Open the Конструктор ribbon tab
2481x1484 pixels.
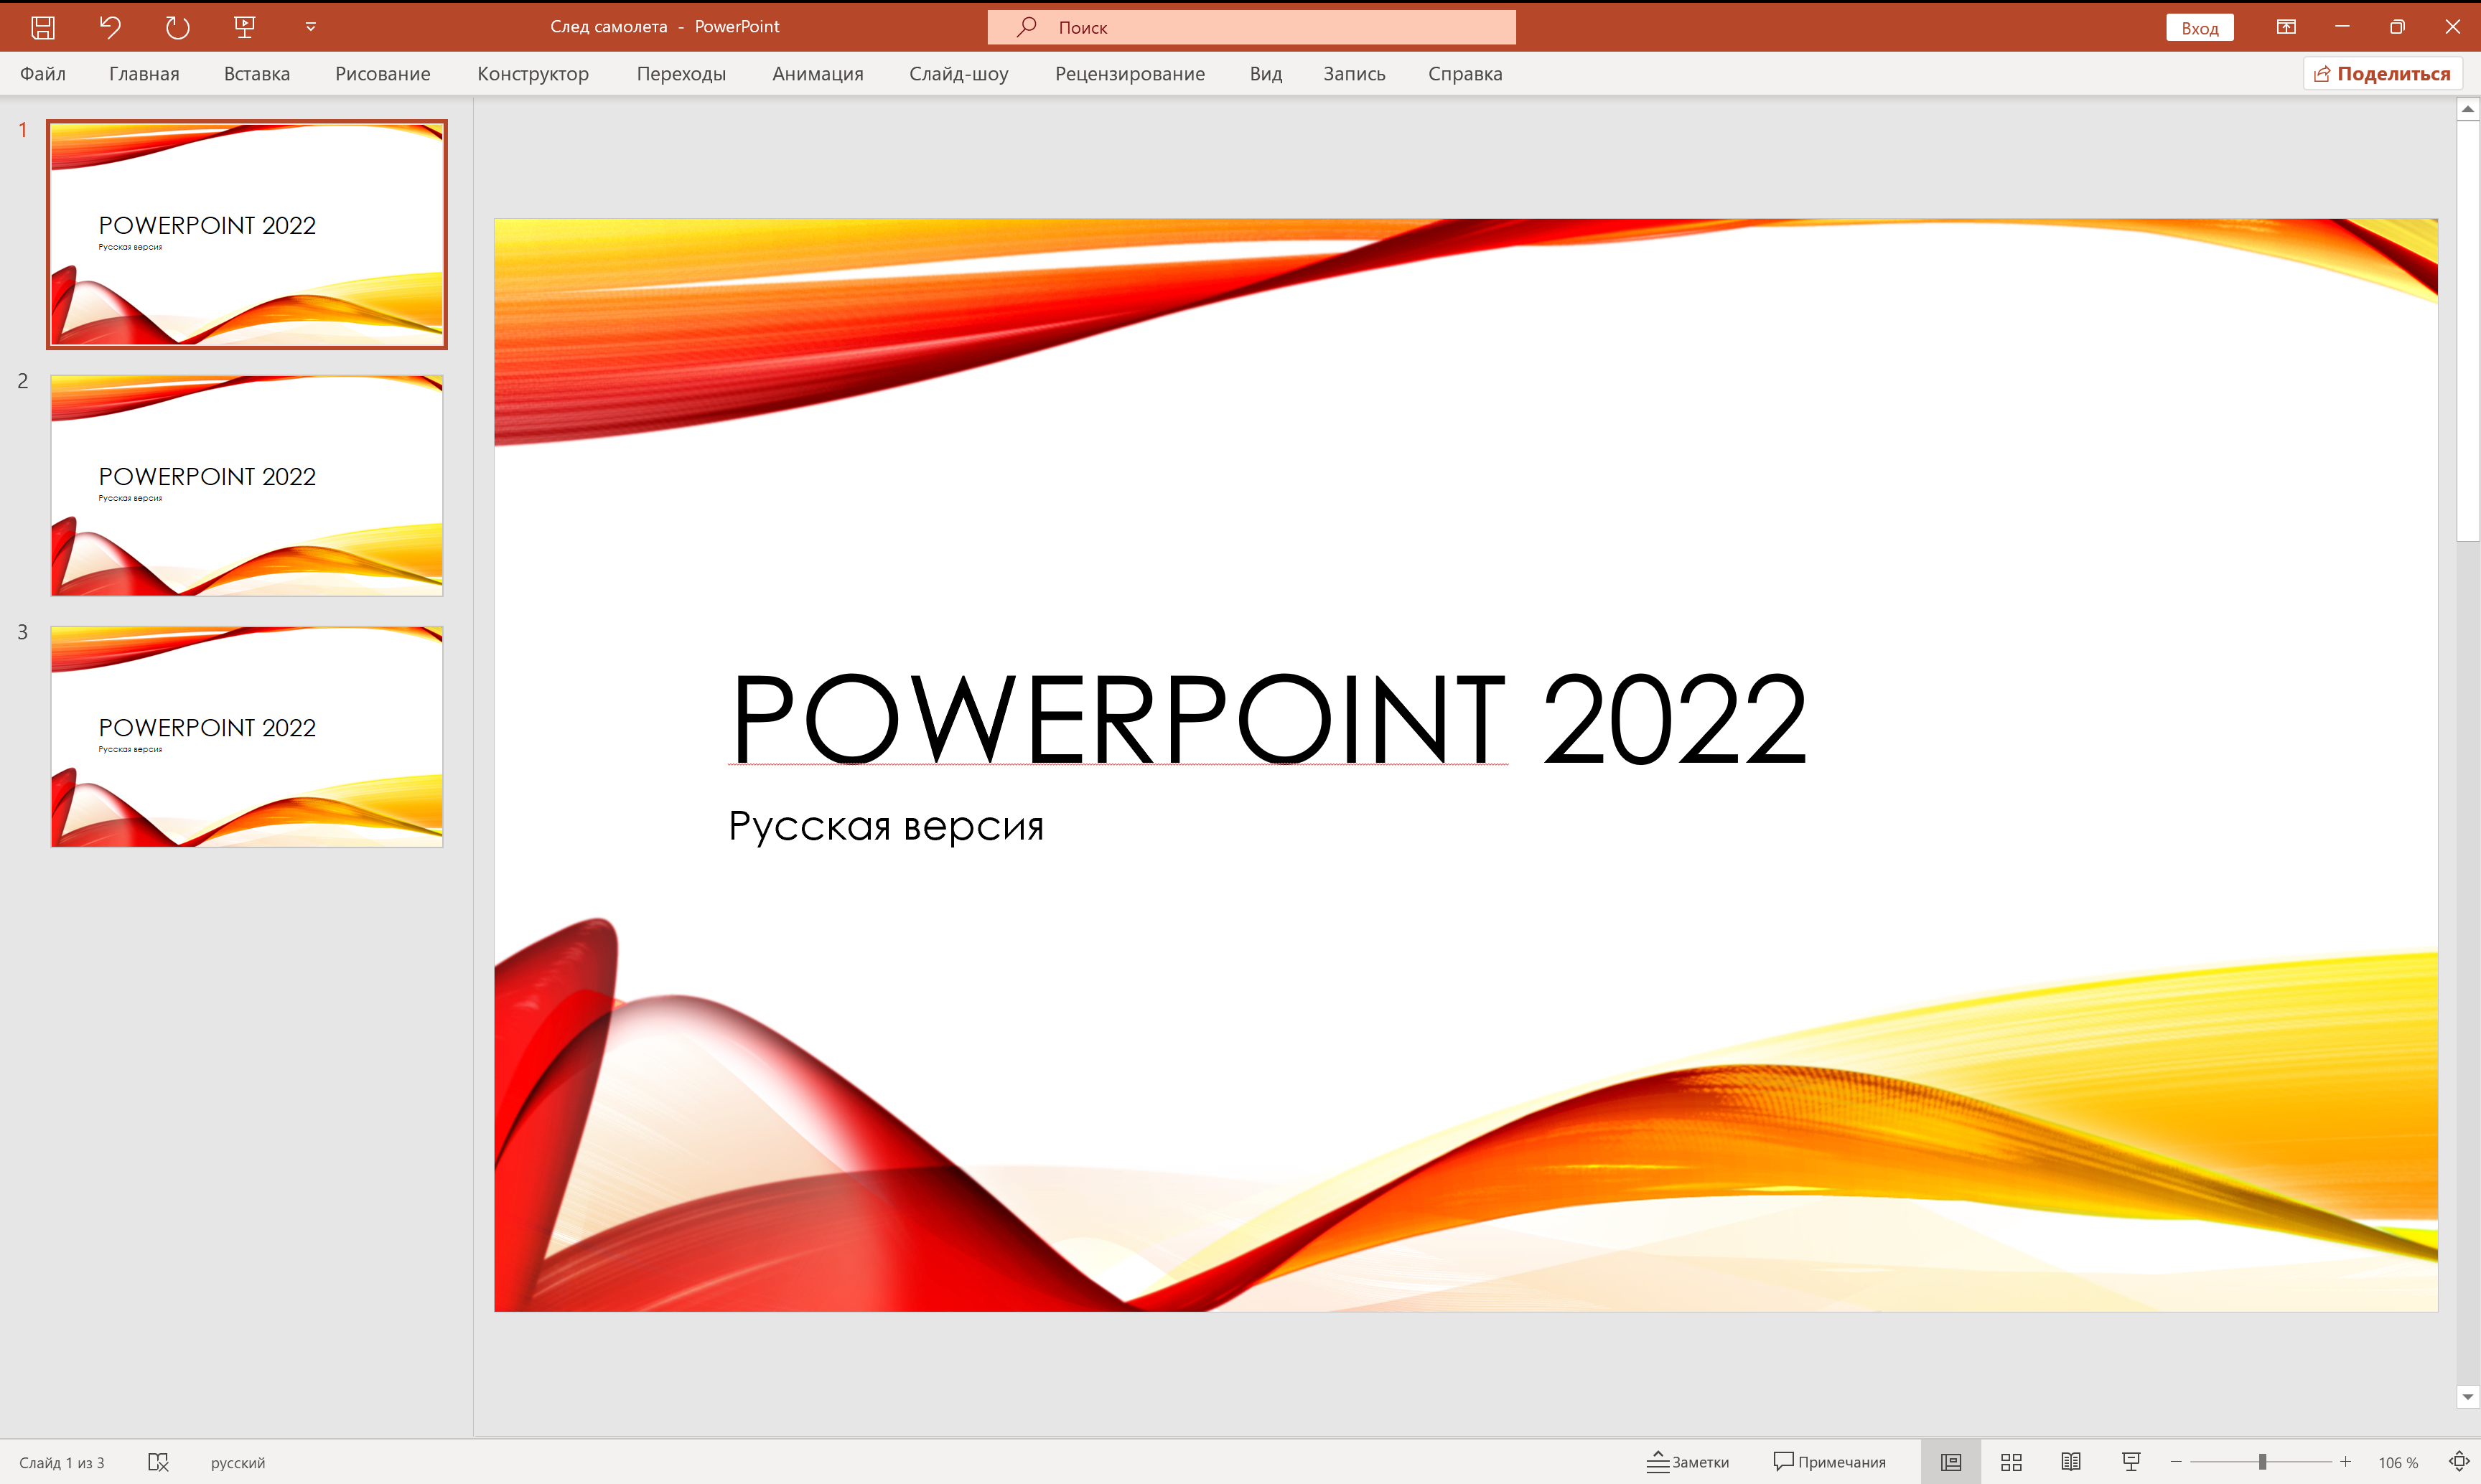tap(533, 73)
